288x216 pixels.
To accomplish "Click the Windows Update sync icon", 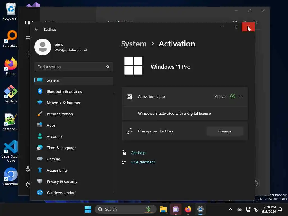I will click(x=40, y=192).
